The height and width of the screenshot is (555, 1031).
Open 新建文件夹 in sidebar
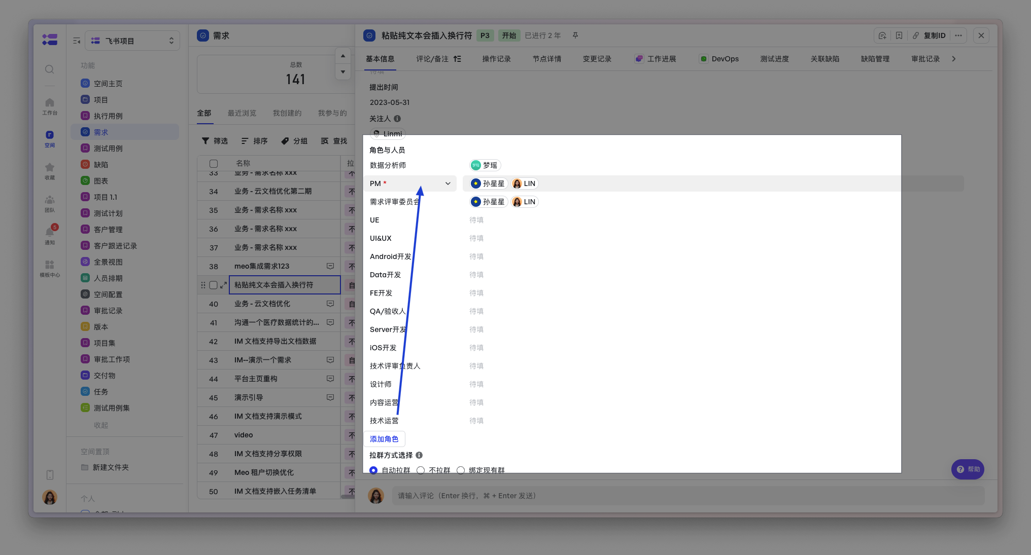coord(110,467)
